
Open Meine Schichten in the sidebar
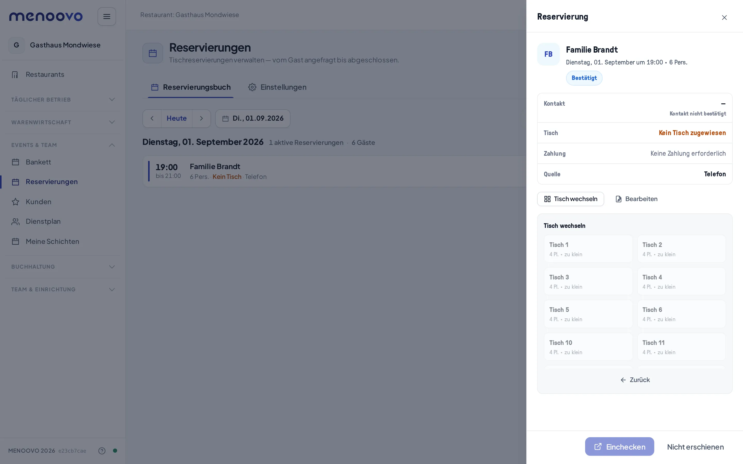[x=63, y=242]
